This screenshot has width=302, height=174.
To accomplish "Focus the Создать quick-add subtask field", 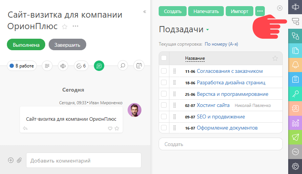I will [x=220, y=144].
